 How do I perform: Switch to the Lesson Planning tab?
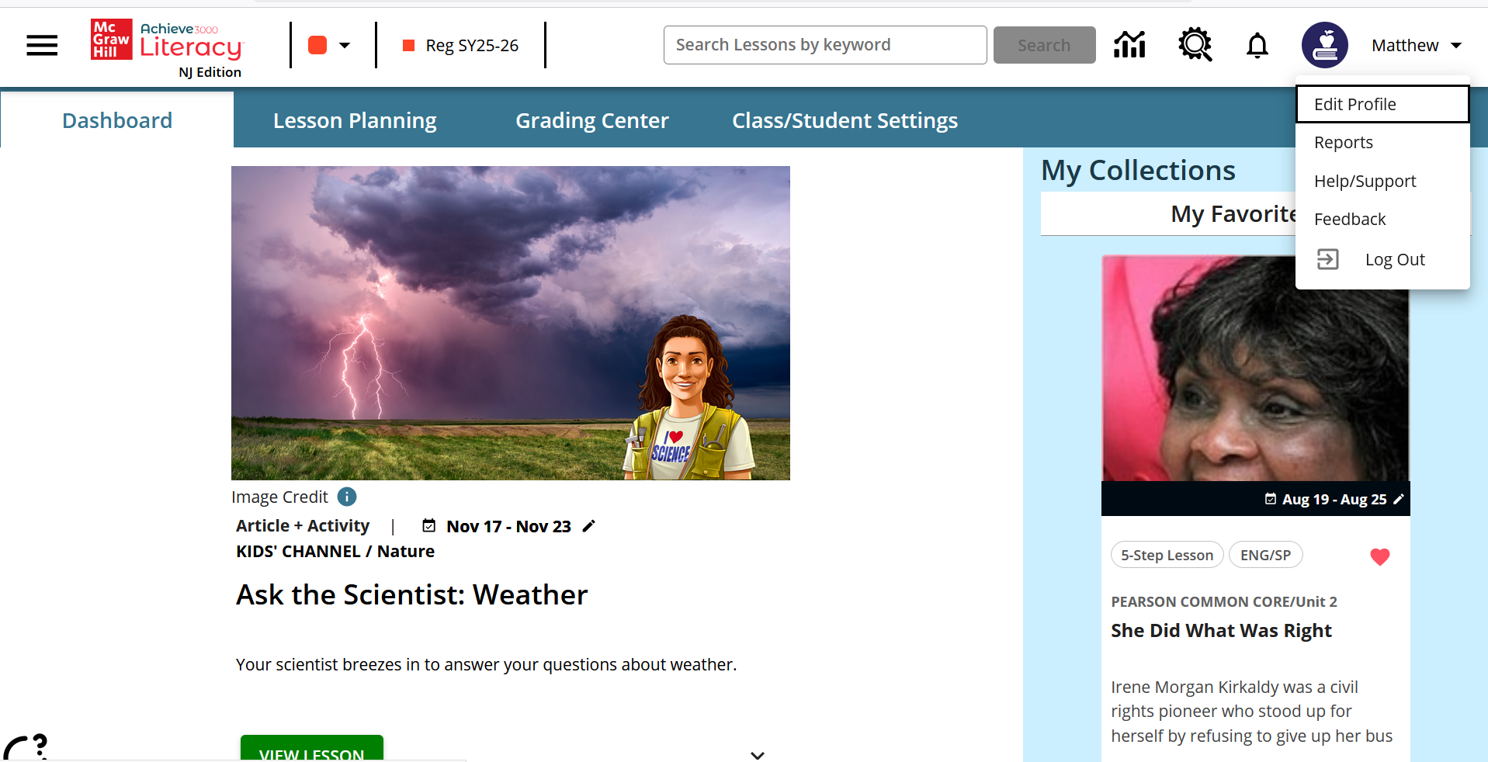[355, 120]
